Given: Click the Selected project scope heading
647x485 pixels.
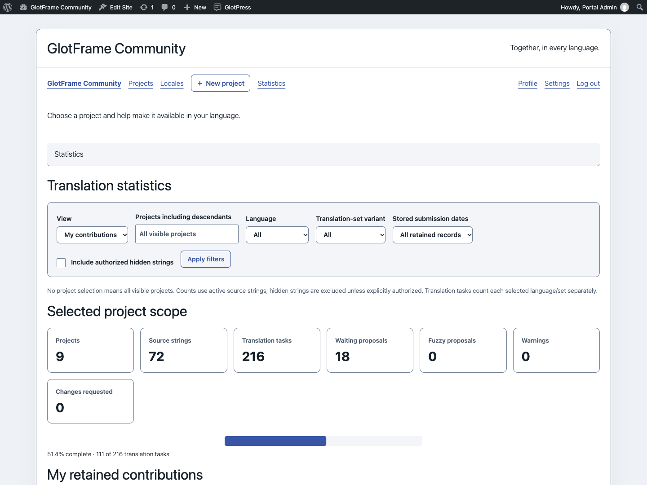Looking at the screenshot, I should click(117, 311).
